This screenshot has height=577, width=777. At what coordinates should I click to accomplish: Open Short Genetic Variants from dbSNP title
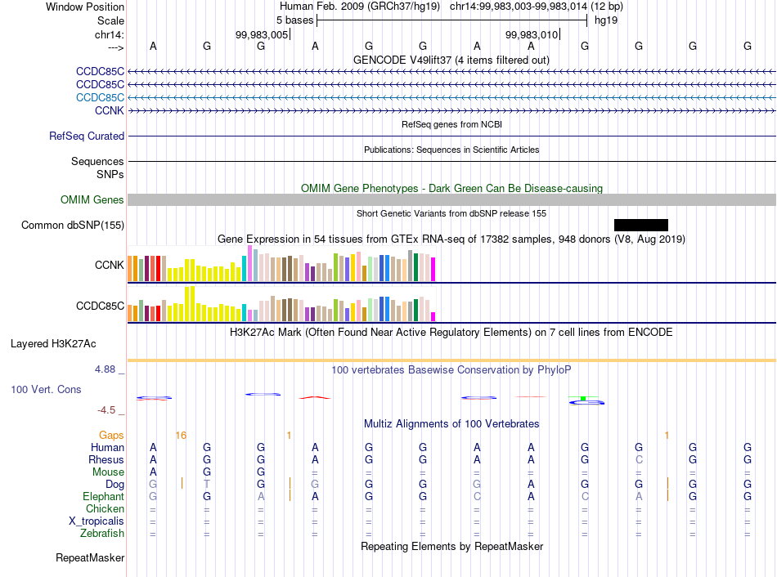(451, 213)
